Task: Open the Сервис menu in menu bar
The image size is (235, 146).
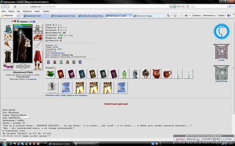Action: 37,11
